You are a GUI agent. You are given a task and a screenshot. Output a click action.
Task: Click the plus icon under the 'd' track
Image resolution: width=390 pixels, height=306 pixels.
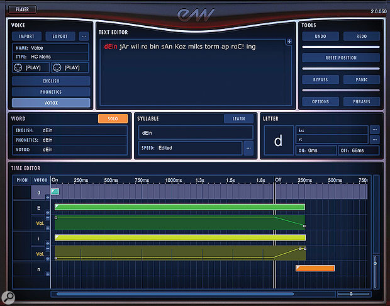(47, 197)
